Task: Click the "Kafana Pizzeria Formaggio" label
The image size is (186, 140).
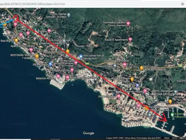Action: (121, 80)
